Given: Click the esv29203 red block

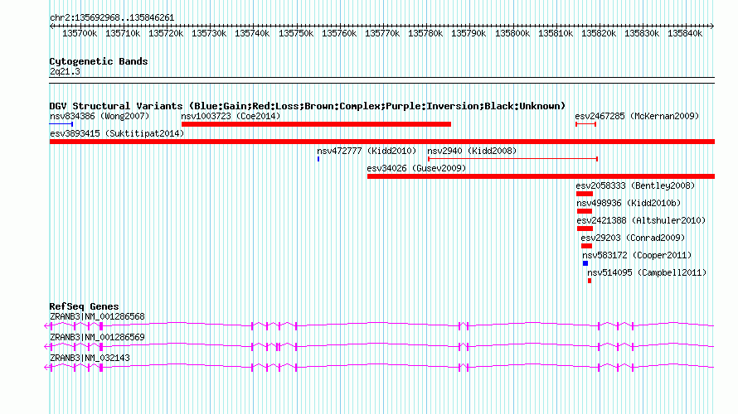Looking at the screenshot, I should (586, 246).
